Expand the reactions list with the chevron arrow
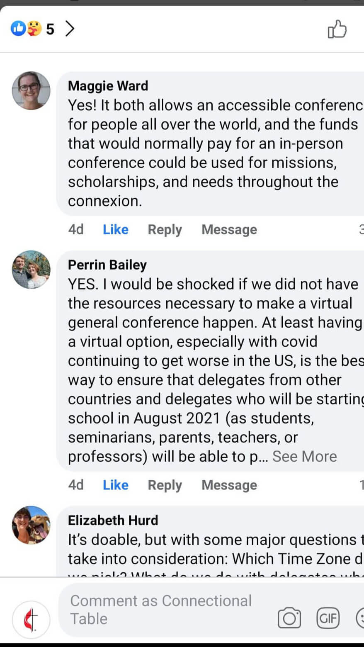Screen dimensions: 364x647 coord(70,29)
